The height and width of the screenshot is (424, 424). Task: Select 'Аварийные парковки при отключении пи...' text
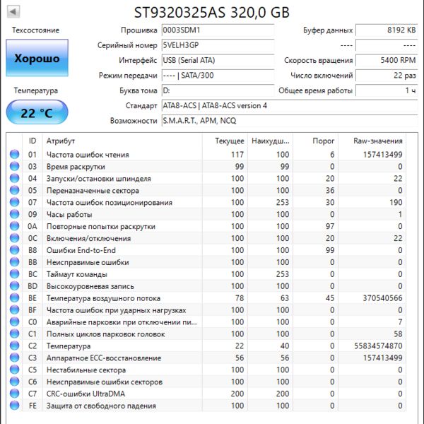pos(122,322)
